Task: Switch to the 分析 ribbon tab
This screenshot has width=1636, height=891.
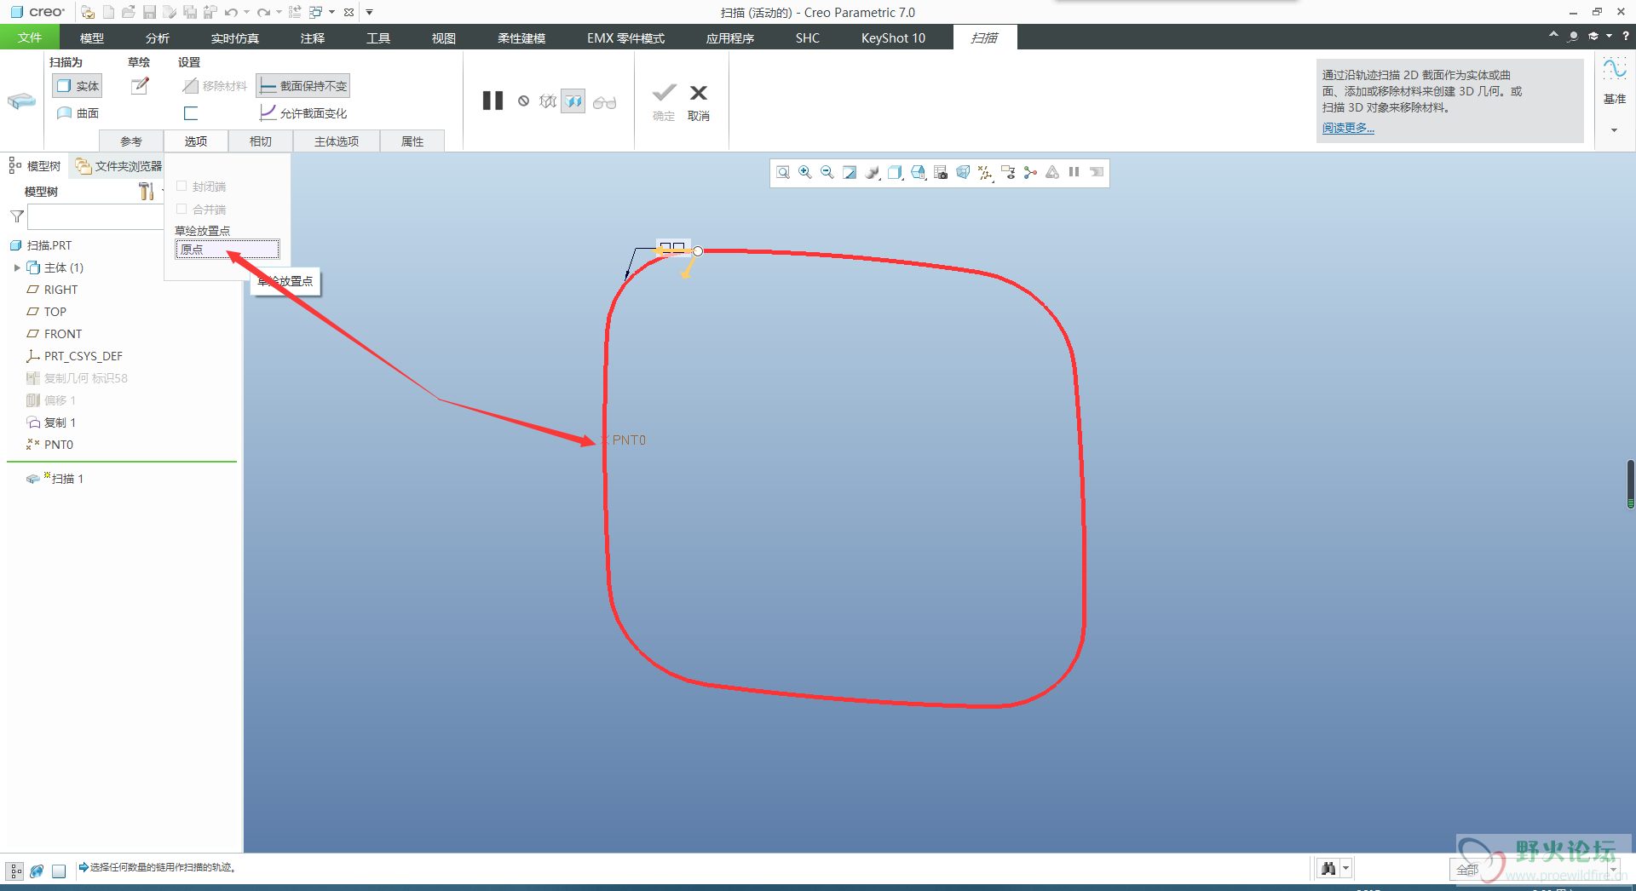Action: click(158, 37)
